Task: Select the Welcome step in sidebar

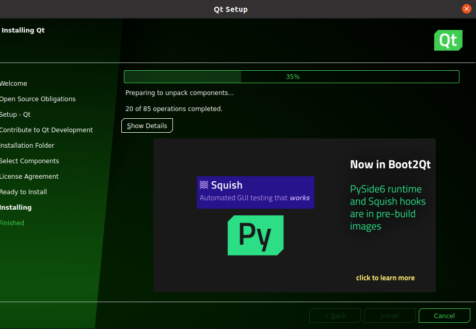Action: pos(13,84)
